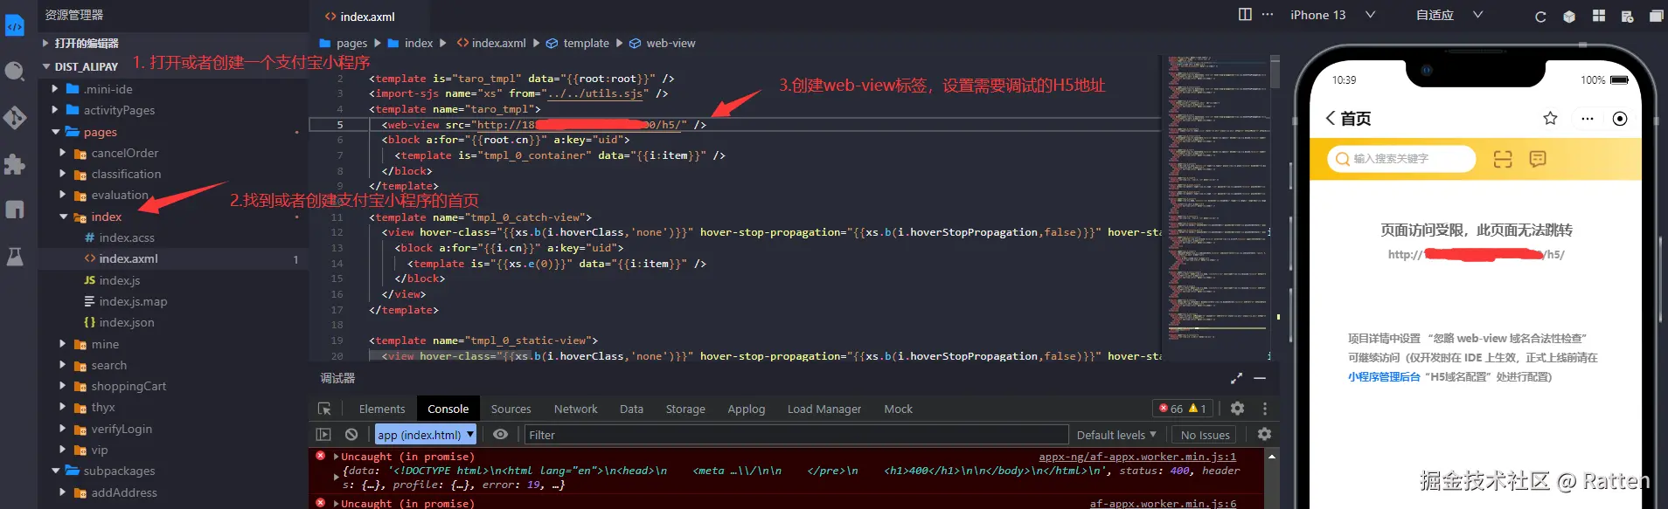Open editor more actions ellipsis
The image size is (1668, 509).
[x=1268, y=14]
